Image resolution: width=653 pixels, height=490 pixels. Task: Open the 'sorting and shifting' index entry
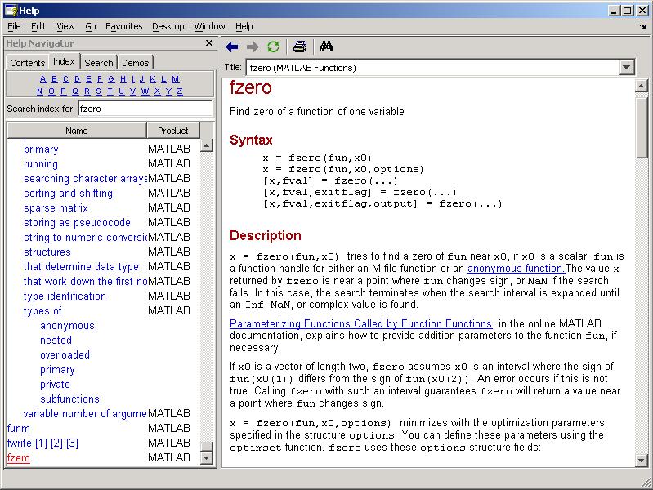(69, 194)
